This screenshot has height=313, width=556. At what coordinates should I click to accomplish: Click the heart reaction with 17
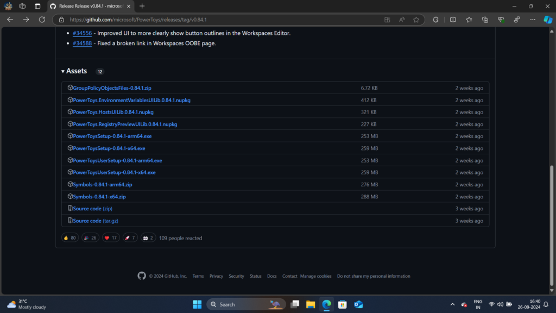(x=111, y=238)
